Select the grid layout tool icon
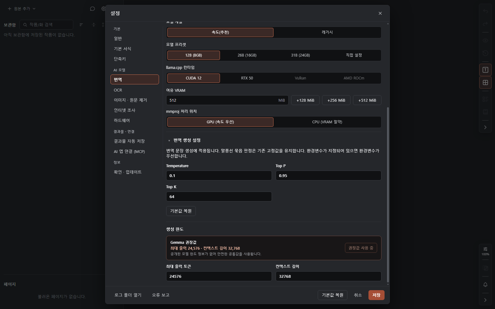495x309 pixels. pos(485,83)
